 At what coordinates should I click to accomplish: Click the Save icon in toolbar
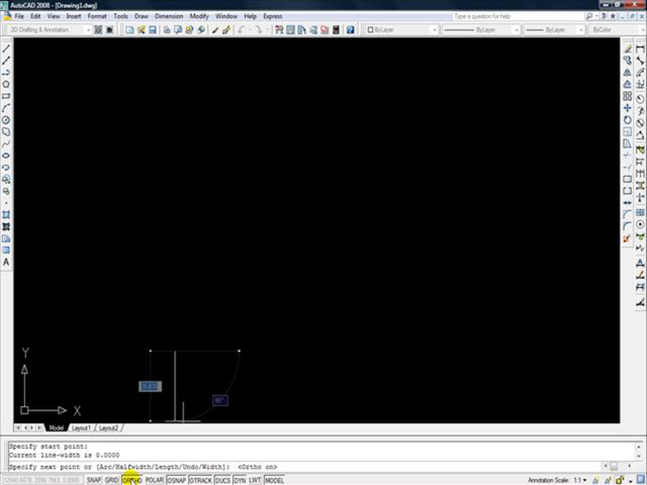(x=152, y=30)
